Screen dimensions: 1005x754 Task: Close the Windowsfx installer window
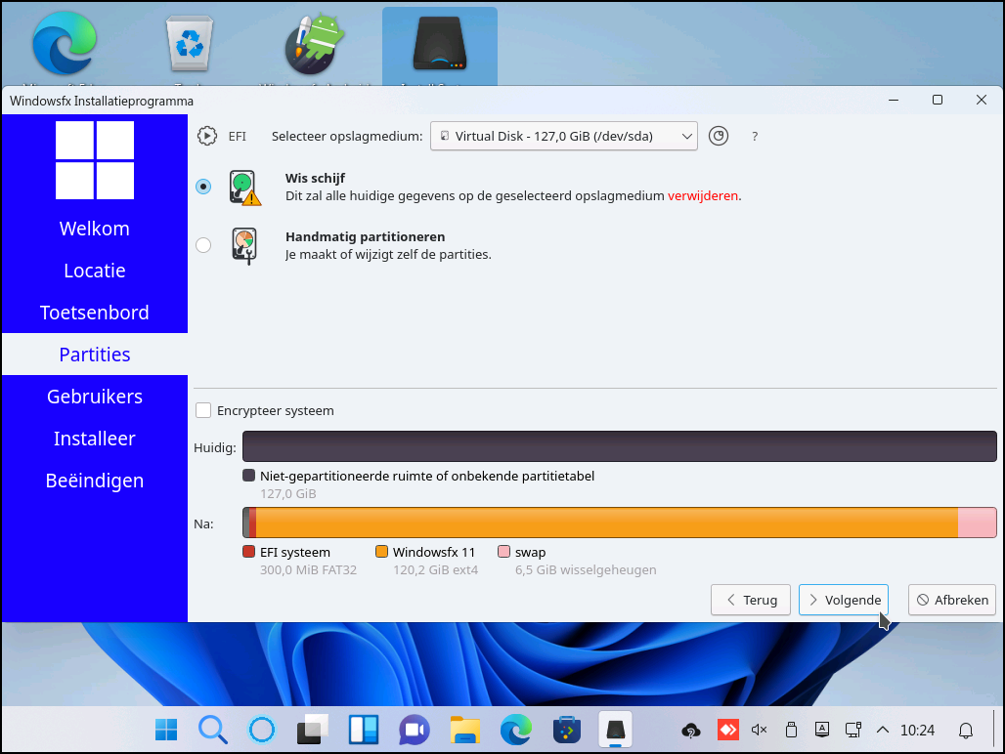tap(982, 100)
